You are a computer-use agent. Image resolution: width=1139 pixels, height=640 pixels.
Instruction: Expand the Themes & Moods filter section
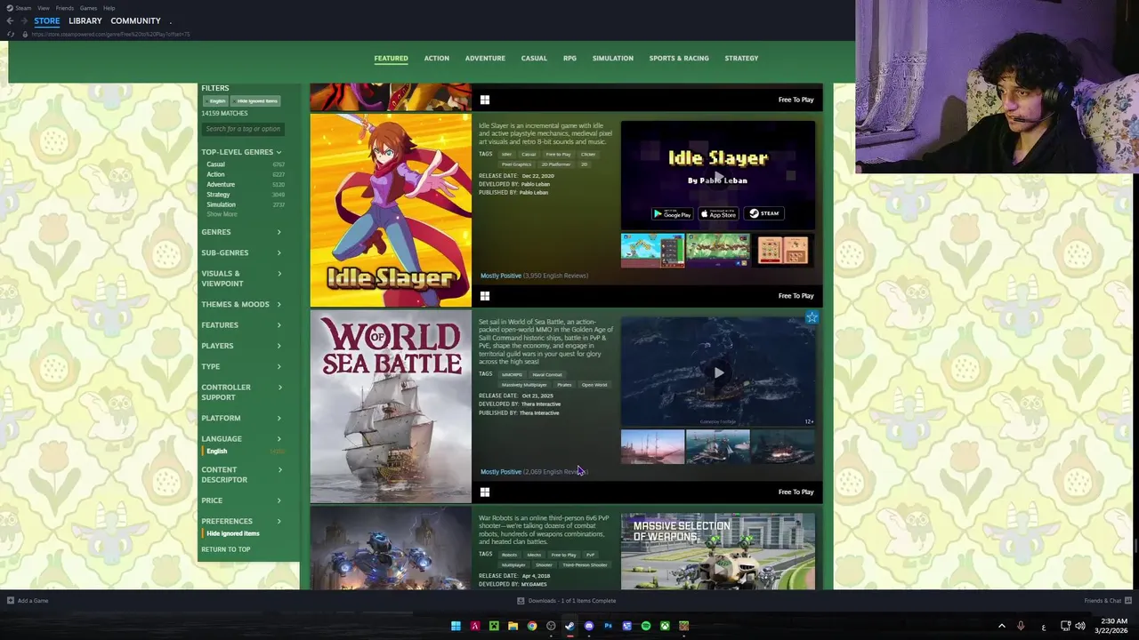[241, 304]
